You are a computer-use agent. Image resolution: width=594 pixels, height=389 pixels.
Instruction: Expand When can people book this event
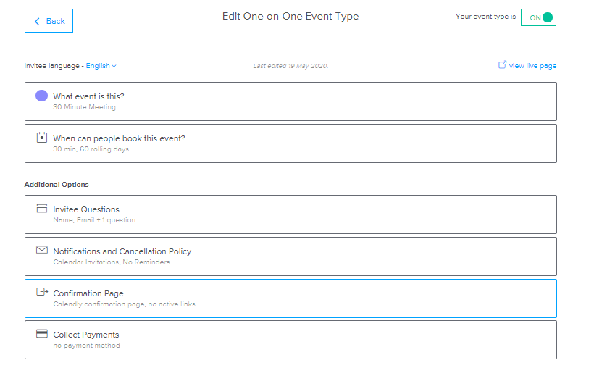pos(290,143)
